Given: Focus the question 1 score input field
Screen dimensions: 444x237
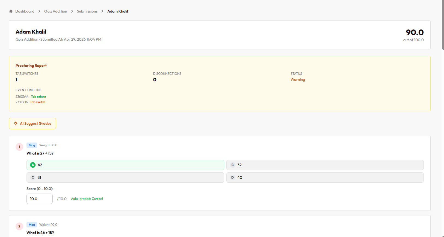Looking at the screenshot, I should (40, 199).
